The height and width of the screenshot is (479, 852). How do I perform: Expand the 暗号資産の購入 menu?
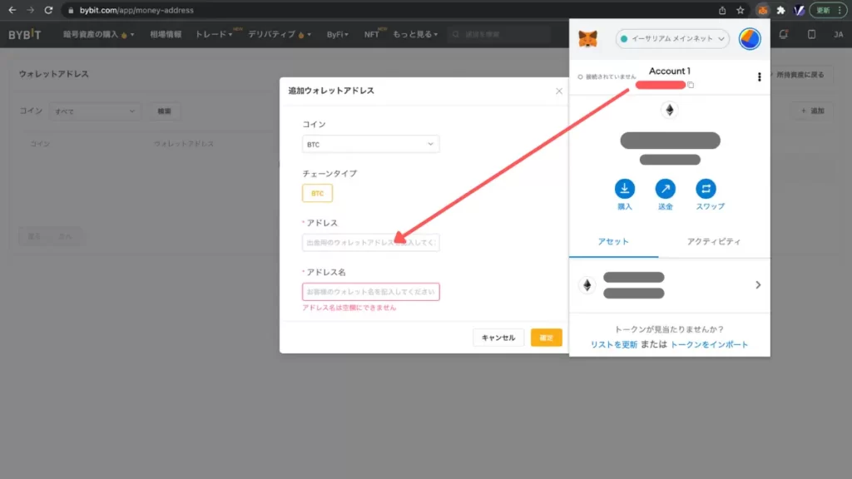click(x=98, y=34)
